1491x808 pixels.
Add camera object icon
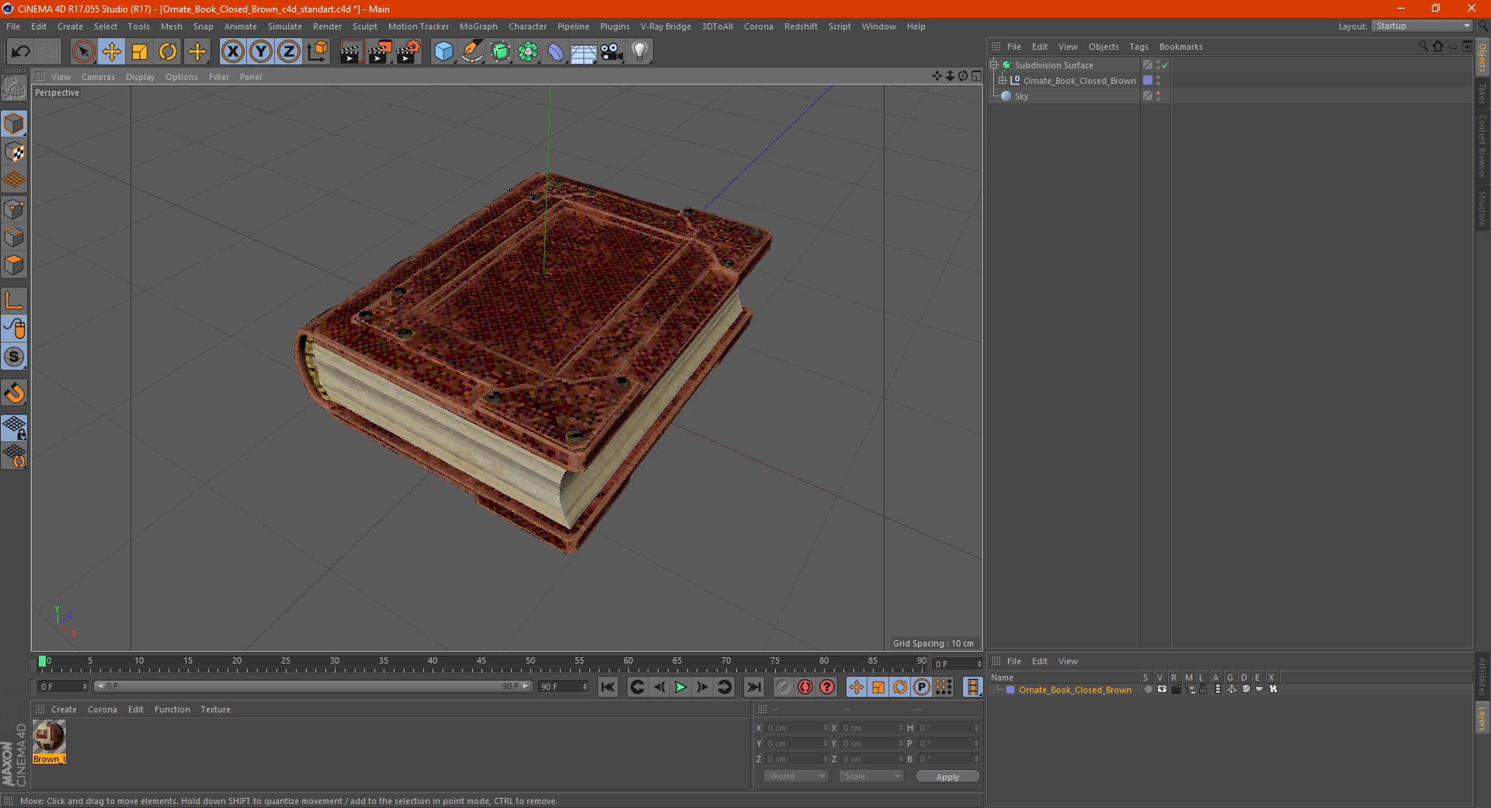612,52
